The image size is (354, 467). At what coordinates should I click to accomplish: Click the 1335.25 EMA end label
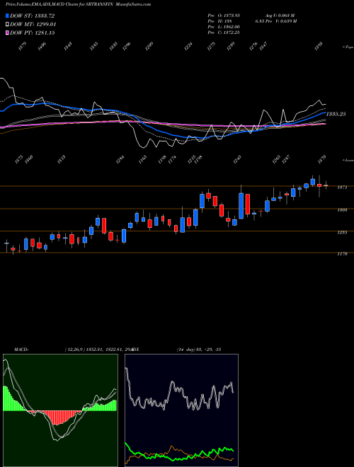(x=336, y=114)
